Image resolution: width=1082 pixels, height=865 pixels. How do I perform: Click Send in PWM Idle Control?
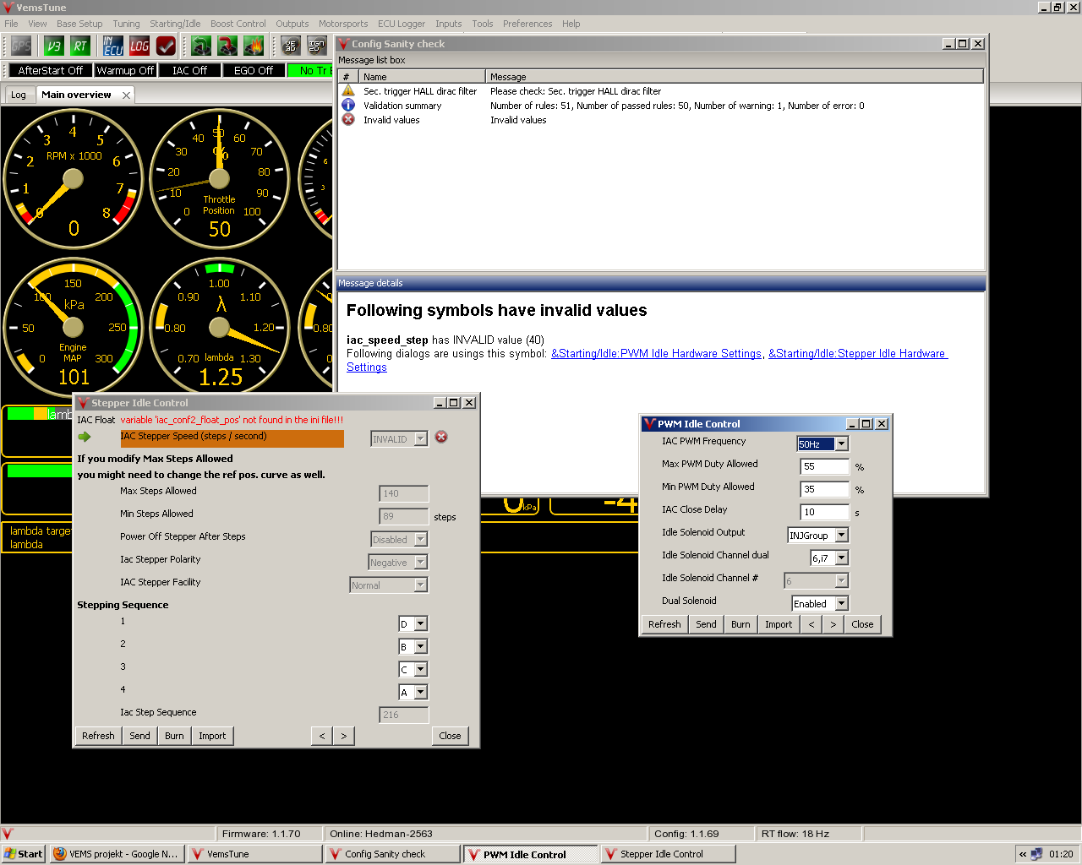706,624
